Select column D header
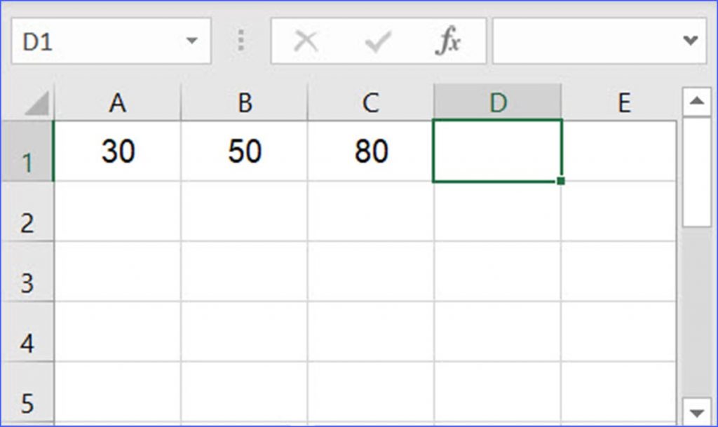The width and height of the screenshot is (718, 427). click(498, 101)
